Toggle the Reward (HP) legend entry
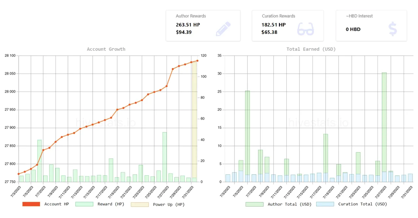 tap(100, 204)
